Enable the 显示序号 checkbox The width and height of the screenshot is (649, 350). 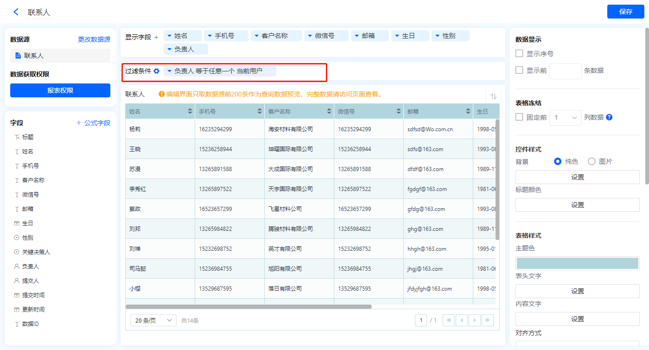(520, 54)
